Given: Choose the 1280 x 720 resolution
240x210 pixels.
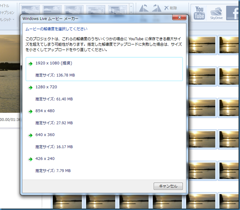Looking at the screenshot, I should pyautogui.click(x=104, y=93).
